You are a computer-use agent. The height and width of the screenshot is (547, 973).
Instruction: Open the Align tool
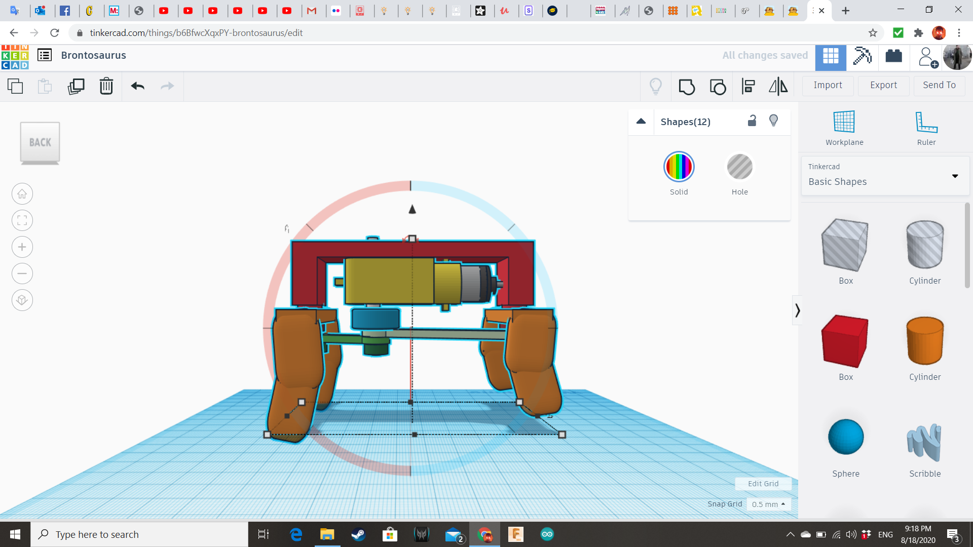coord(748,87)
